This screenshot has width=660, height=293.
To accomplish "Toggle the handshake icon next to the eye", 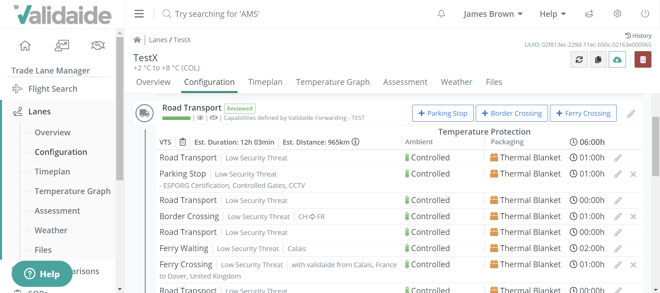I will coord(214,118).
